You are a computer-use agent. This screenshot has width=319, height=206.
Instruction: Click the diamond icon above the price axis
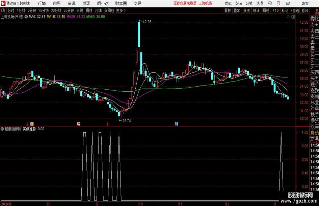[288, 17]
